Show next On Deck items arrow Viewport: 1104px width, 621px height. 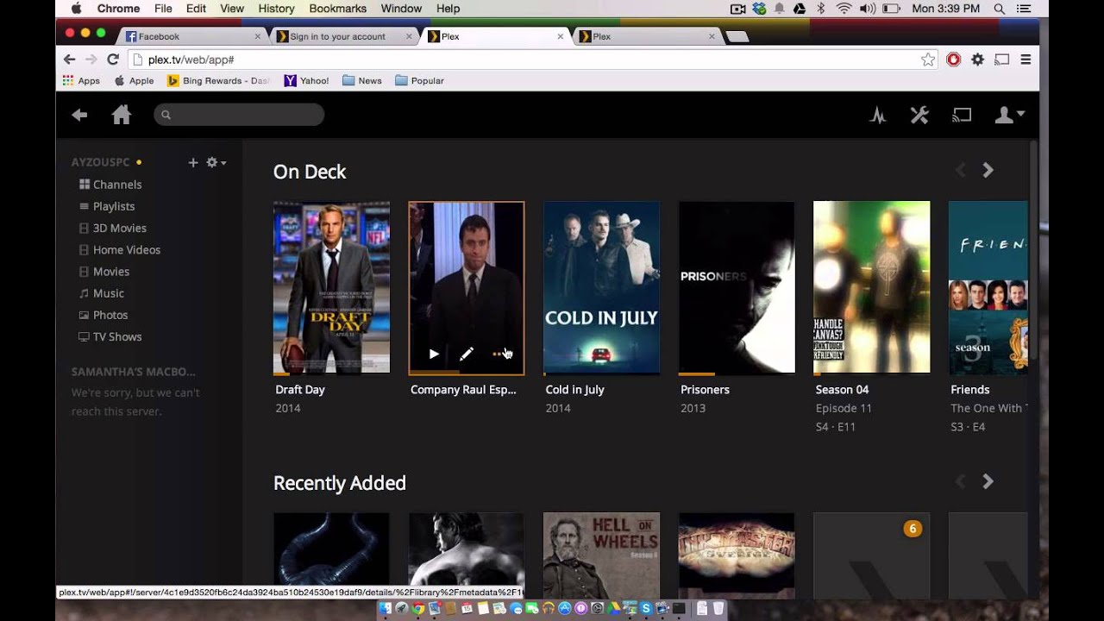[x=988, y=171]
